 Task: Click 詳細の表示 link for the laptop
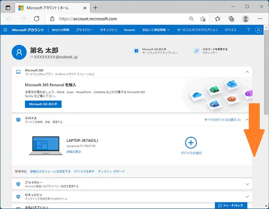74,152
